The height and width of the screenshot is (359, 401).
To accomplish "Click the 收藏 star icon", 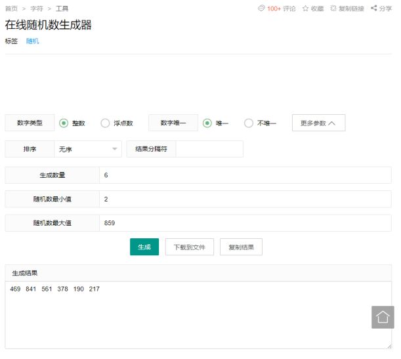I will click(305, 9).
